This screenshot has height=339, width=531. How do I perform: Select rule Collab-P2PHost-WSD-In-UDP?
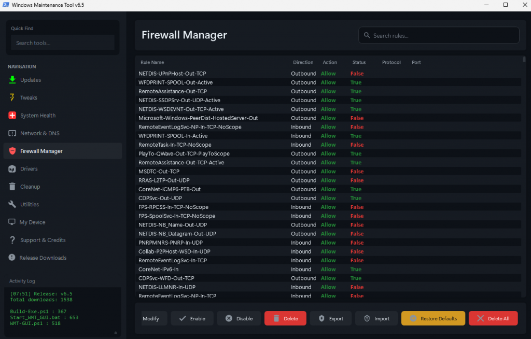[x=328, y=251]
